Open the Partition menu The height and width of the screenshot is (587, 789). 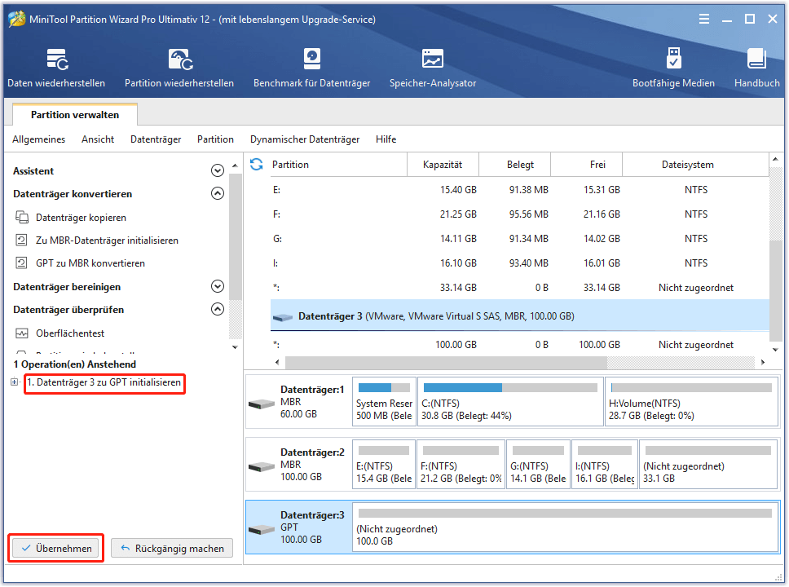215,139
